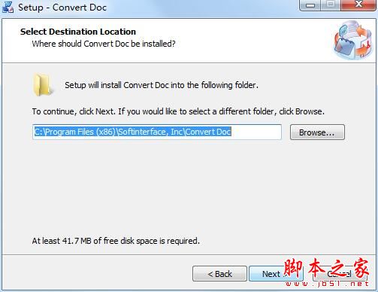Click the greyed-out maximize button
The image size is (378, 292).
tap(331, 5)
